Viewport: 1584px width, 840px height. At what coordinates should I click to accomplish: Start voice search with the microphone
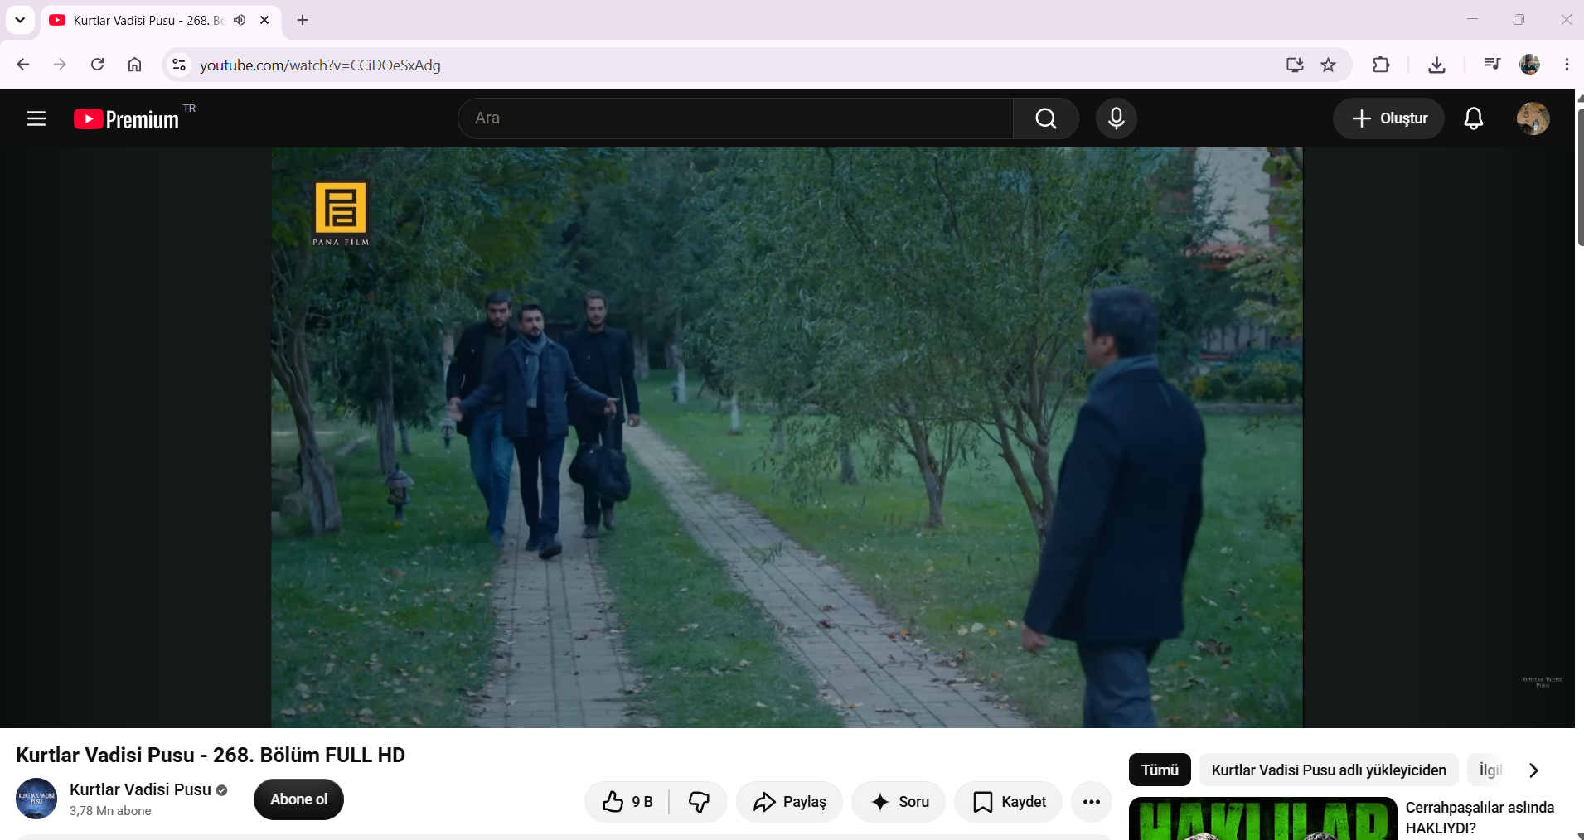tap(1117, 118)
